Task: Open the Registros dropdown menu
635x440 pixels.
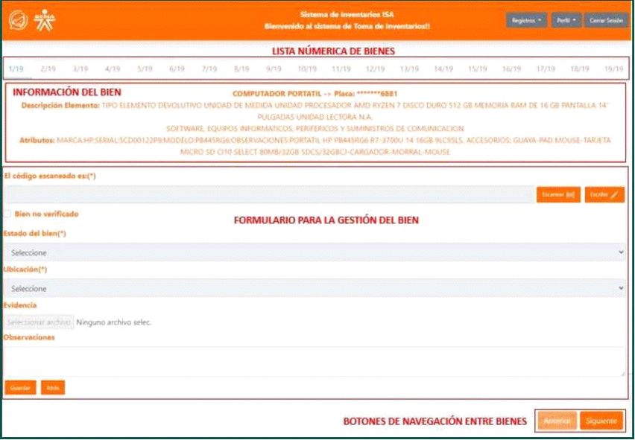Action: coord(527,21)
